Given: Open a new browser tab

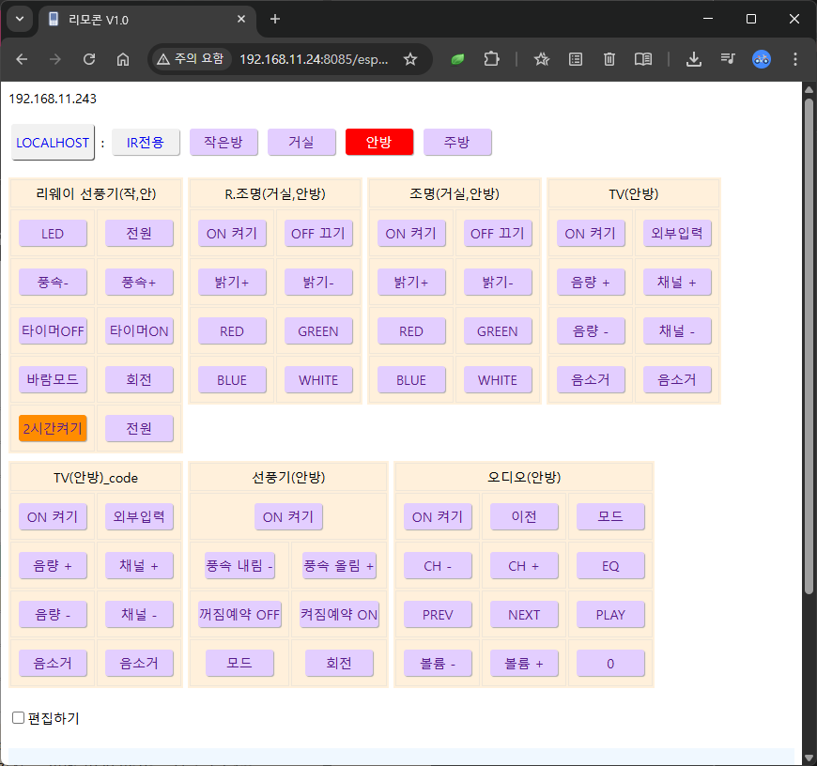Looking at the screenshot, I should tap(275, 19).
